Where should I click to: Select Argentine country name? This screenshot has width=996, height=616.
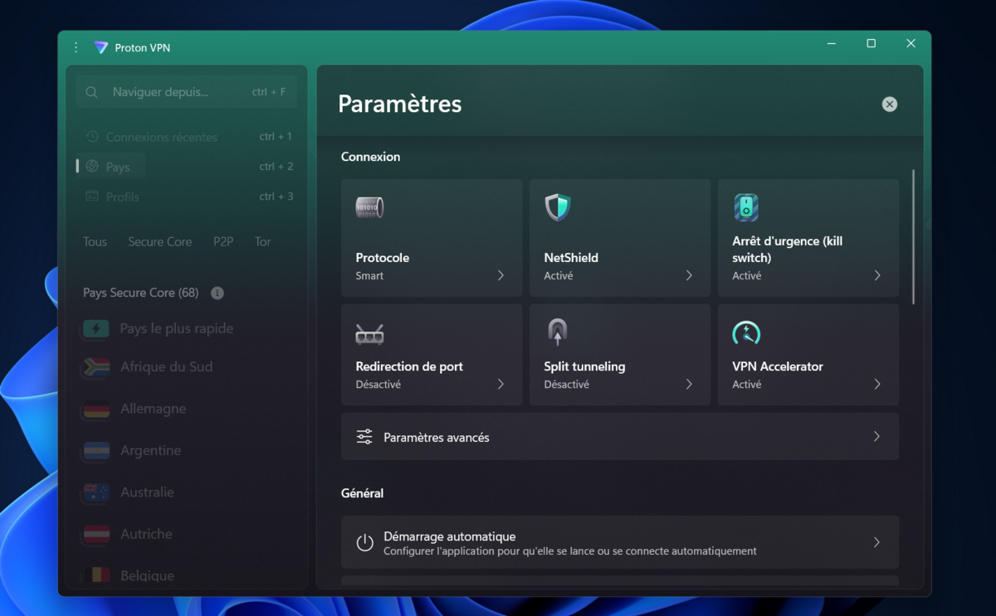point(150,451)
